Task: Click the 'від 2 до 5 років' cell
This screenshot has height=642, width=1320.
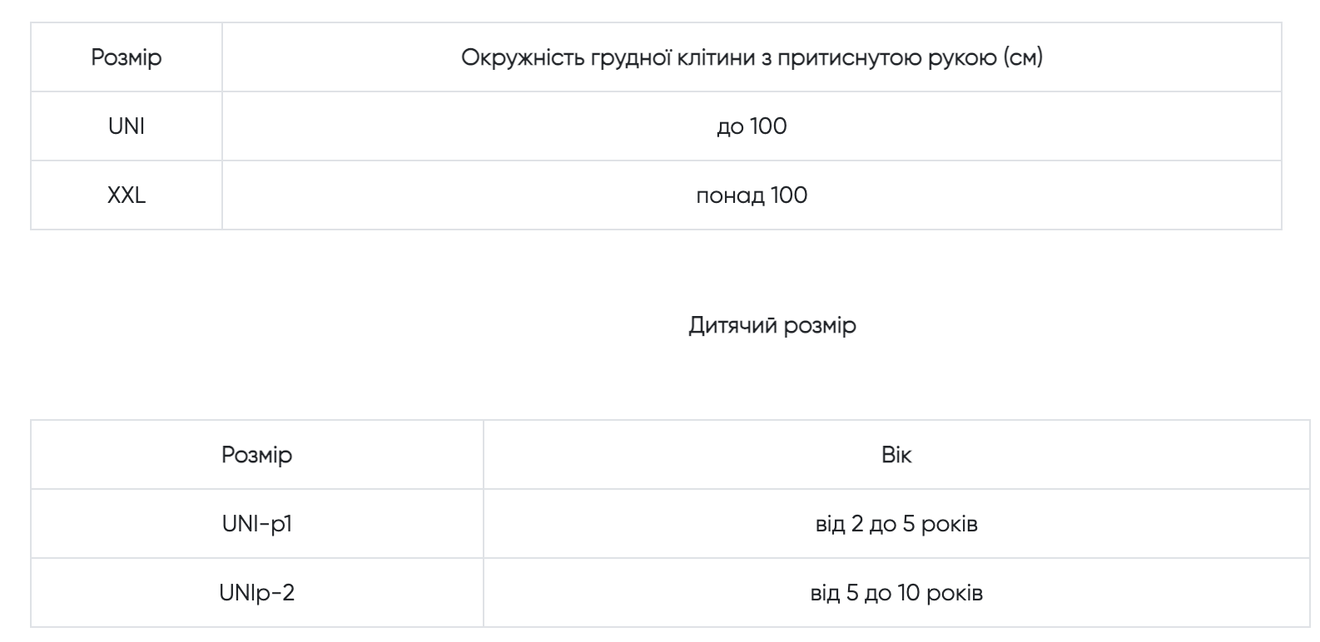Action: tap(896, 524)
